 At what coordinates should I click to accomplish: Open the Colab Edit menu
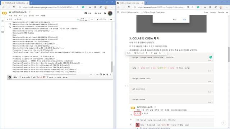(x=15, y=15)
